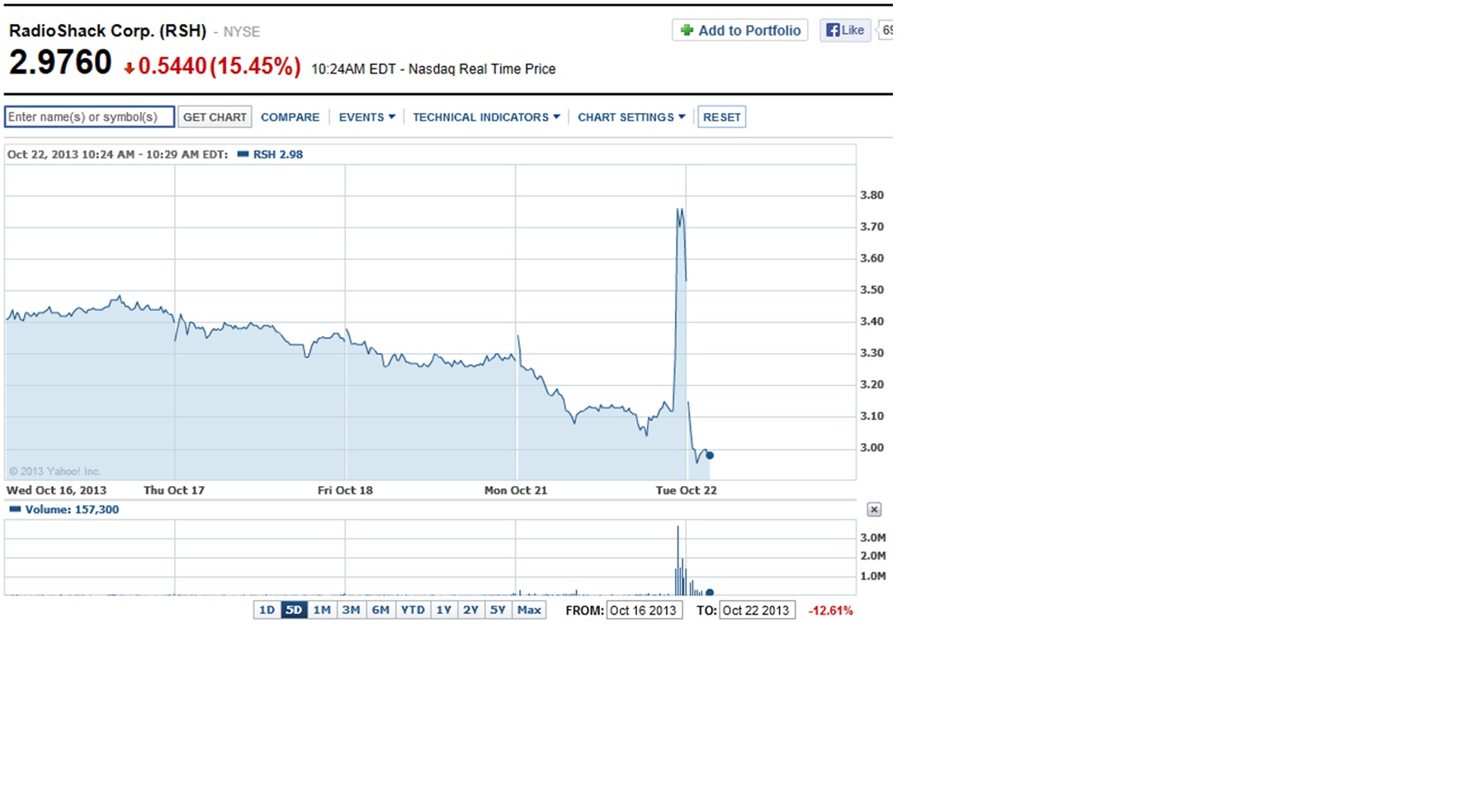Switch chart to 3M range
1469x812 pixels.
(351, 611)
